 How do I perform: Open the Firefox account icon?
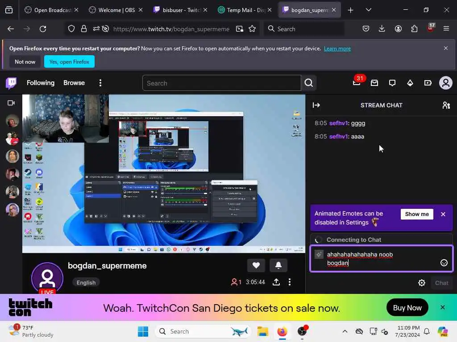(x=398, y=29)
